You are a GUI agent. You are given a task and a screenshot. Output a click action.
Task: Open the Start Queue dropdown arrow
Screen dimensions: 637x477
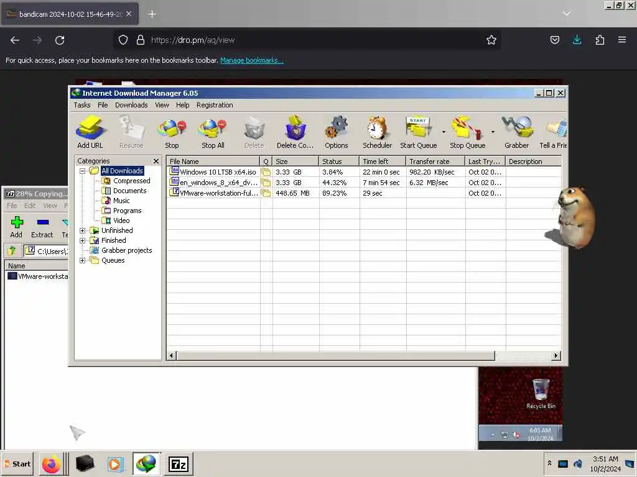(x=444, y=132)
